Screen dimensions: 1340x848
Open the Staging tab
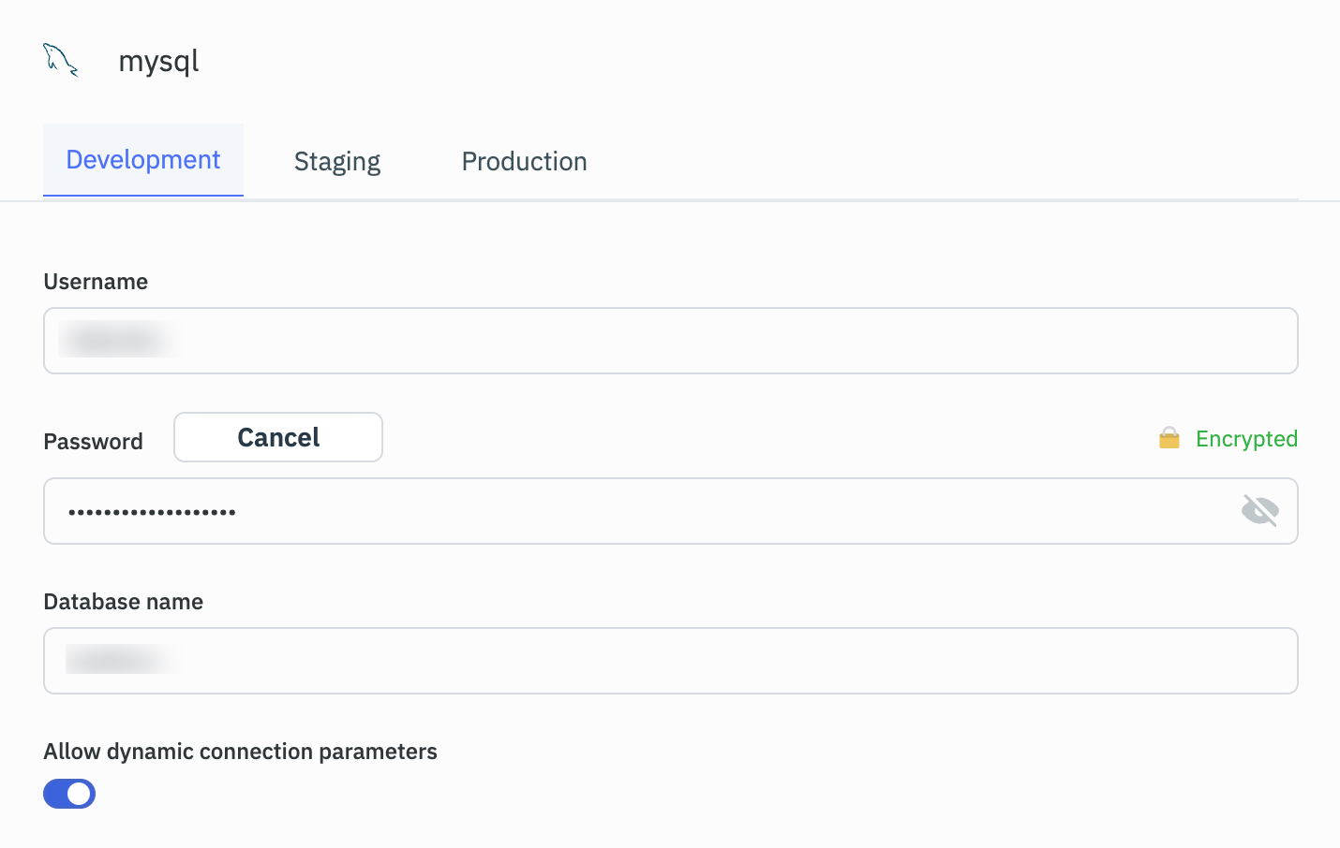pyautogui.click(x=337, y=162)
